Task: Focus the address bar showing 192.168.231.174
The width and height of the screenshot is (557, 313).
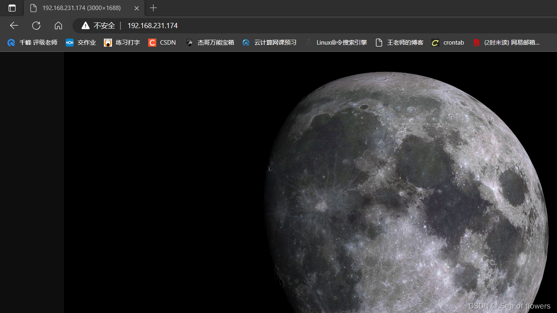Action: tap(314, 26)
